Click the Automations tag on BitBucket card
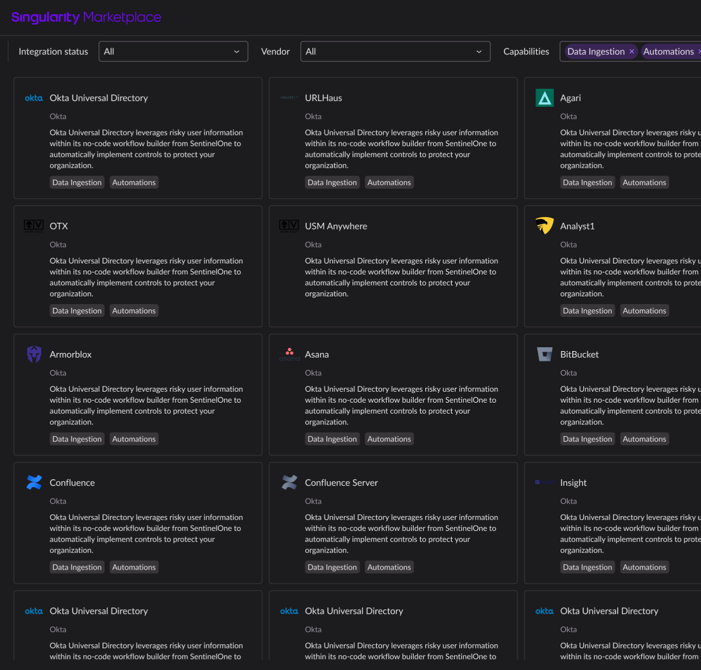 pyautogui.click(x=644, y=439)
